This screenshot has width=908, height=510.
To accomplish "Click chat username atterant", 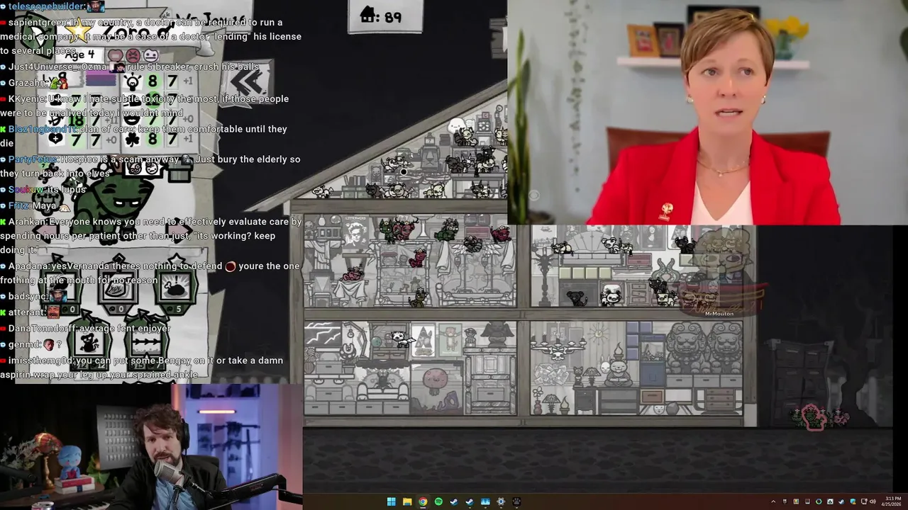I will point(26,312).
